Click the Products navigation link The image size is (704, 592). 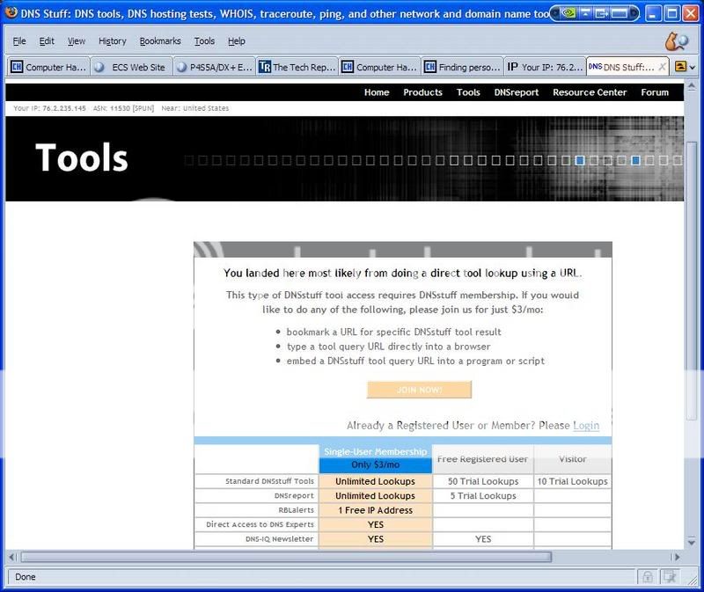point(422,92)
